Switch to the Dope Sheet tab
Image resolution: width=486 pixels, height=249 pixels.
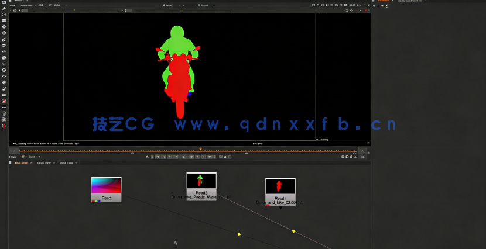pos(66,162)
